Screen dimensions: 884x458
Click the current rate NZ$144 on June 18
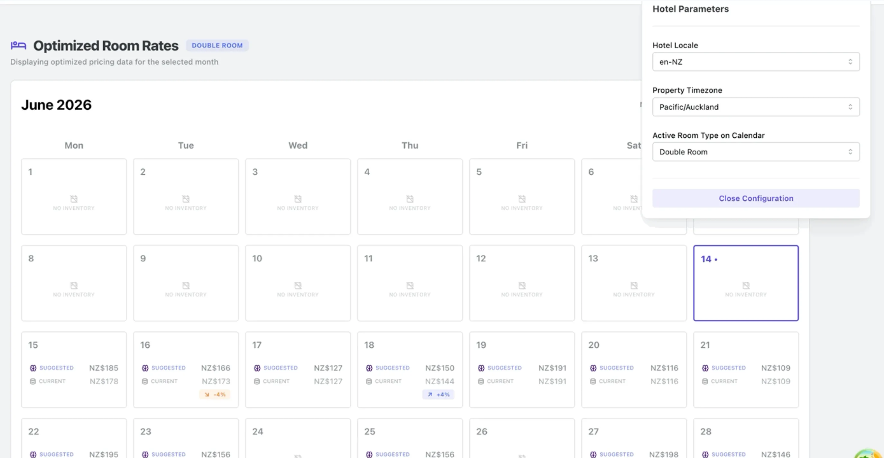pos(440,381)
